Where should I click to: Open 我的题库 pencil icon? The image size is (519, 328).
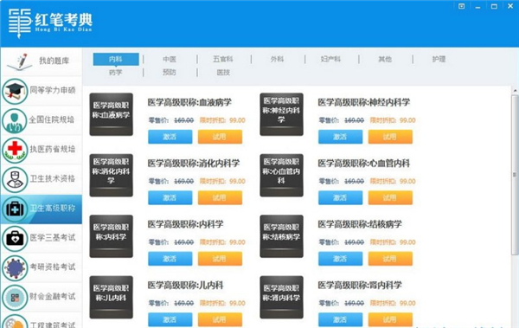20,61
